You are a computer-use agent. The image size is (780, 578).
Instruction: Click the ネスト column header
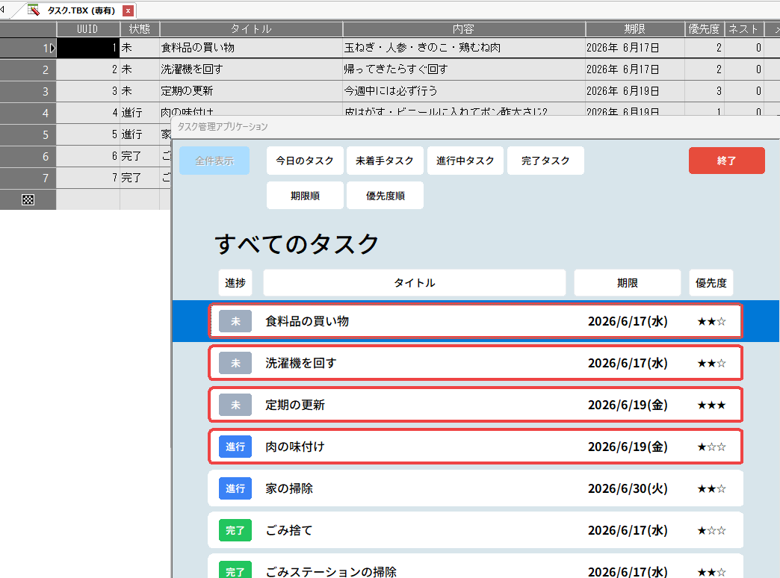click(743, 29)
